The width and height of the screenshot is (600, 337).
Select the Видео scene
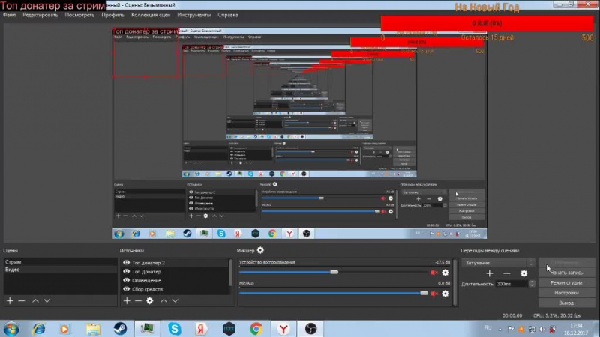tap(60, 270)
